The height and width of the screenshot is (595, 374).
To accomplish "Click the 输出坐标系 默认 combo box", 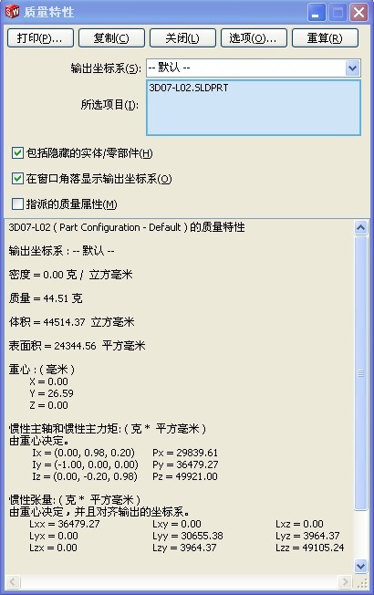I will pyautogui.click(x=253, y=68).
